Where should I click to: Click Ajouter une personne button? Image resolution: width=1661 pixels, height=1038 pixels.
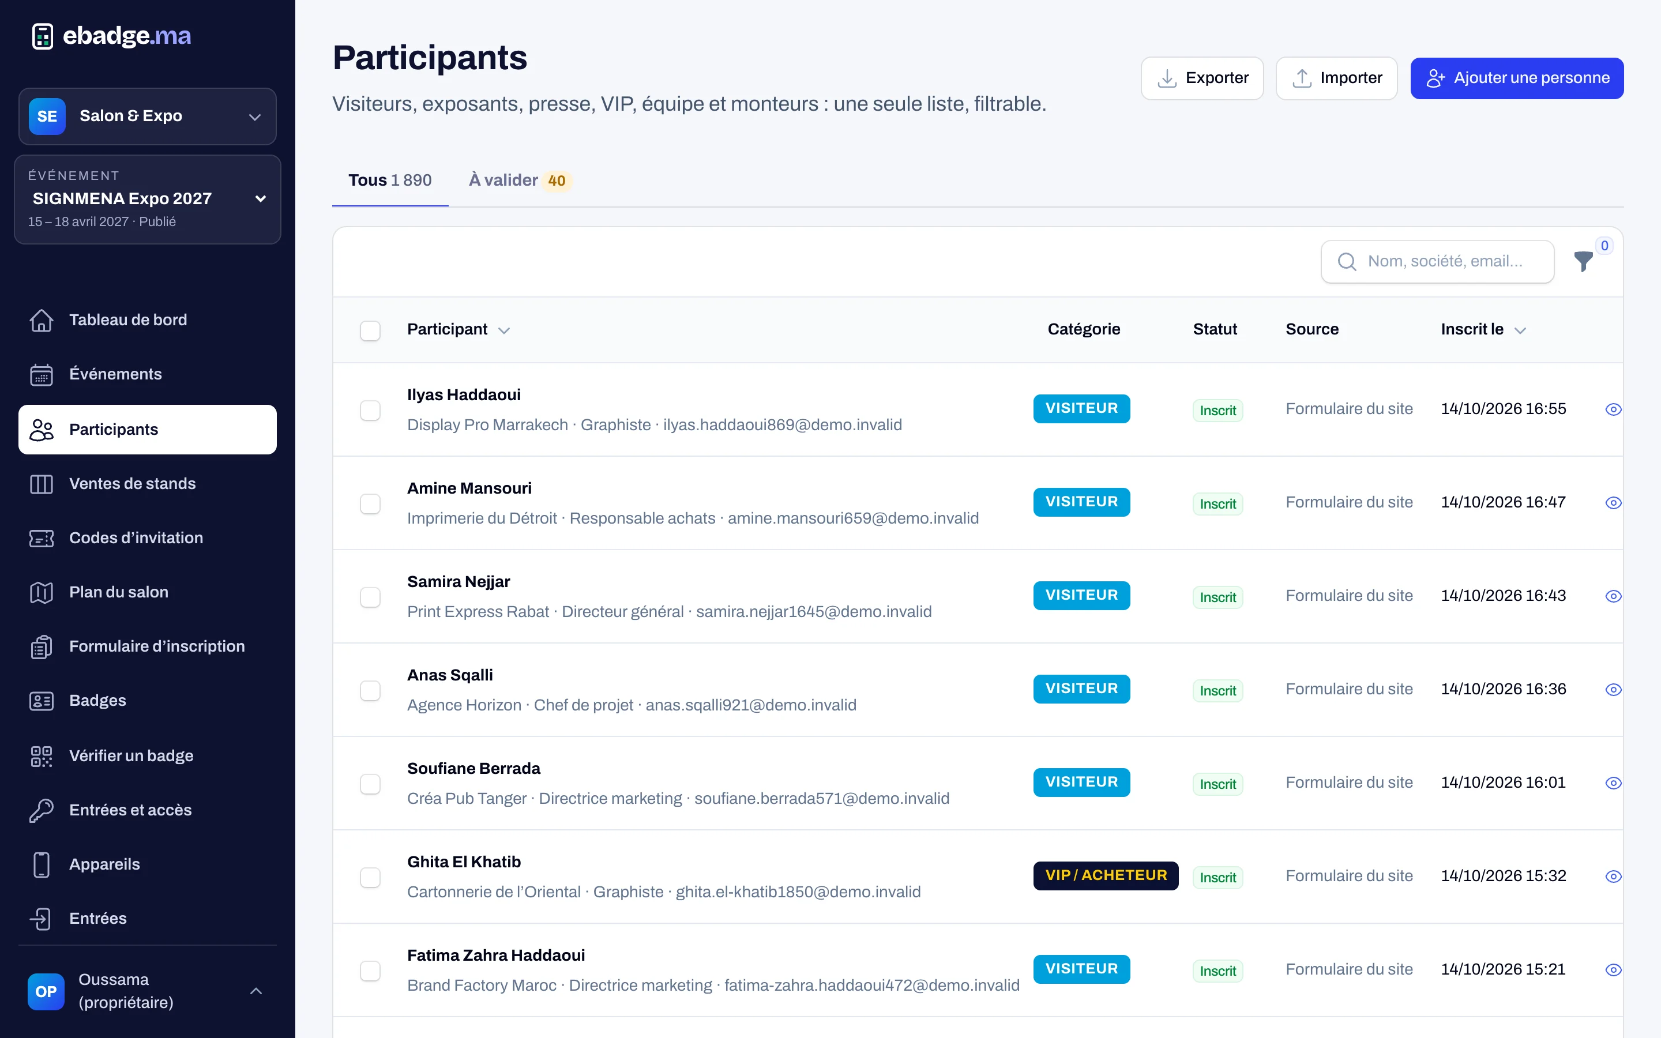(x=1517, y=78)
